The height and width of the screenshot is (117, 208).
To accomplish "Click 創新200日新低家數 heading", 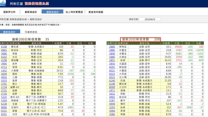I will click(27, 39).
